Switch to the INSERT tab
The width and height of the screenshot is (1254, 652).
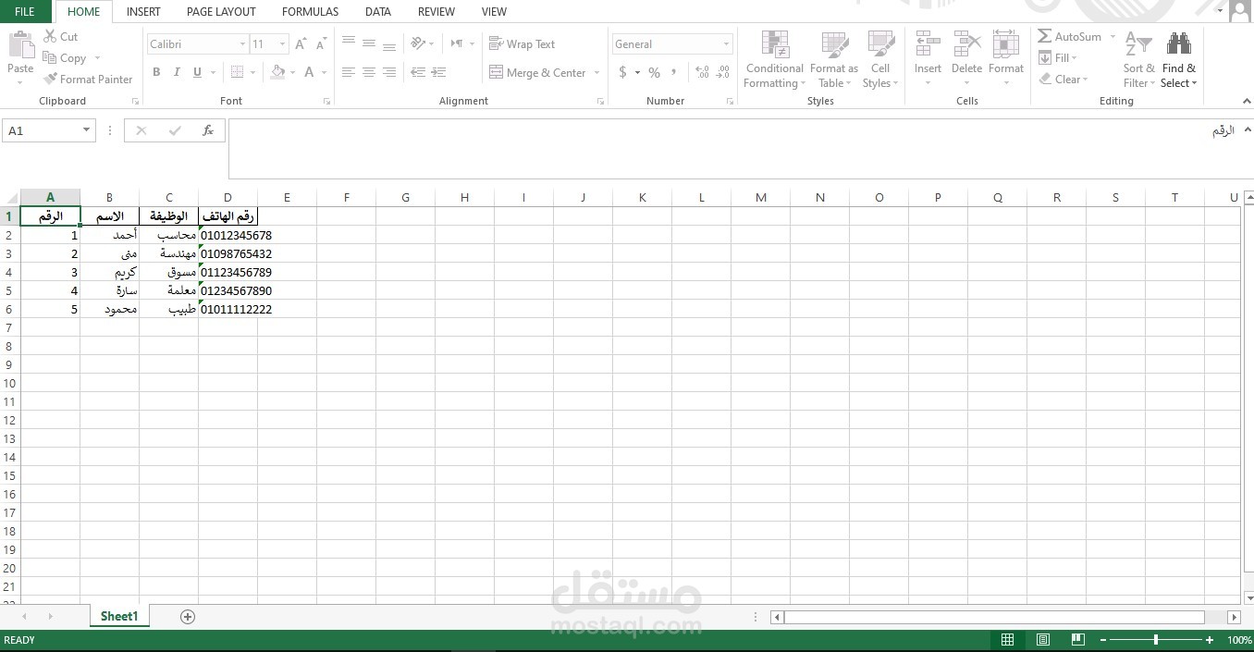(x=143, y=12)
